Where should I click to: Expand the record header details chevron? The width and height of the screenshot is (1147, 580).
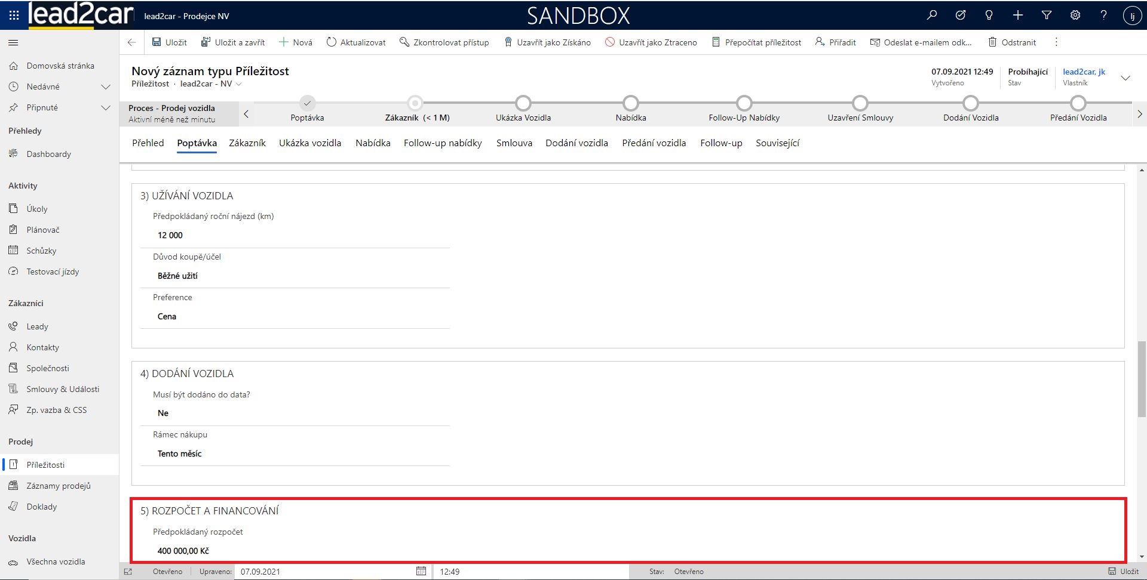coord(1125,78)
